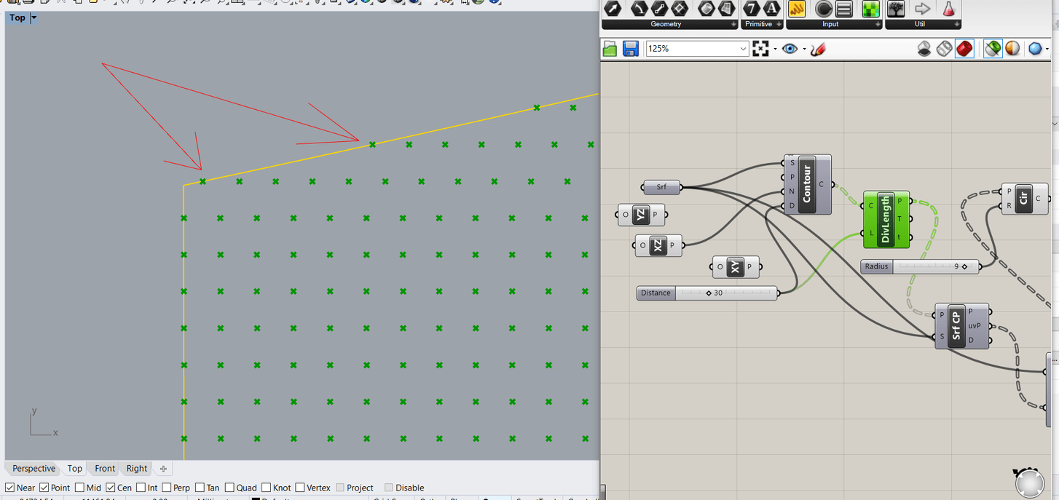Select the Contour component on canvas
The height and width of the screenshot is (500, 1059).
(807, 184)
